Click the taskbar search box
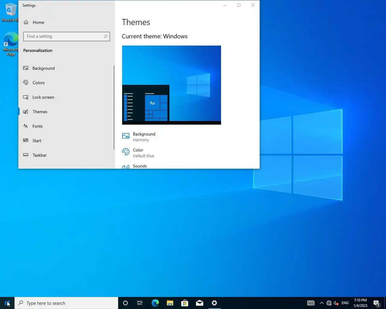 point(66,303)
